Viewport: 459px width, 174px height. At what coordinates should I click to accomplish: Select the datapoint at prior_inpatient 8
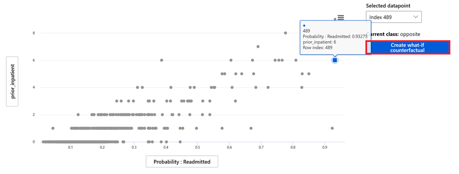[x=285, y=33]
